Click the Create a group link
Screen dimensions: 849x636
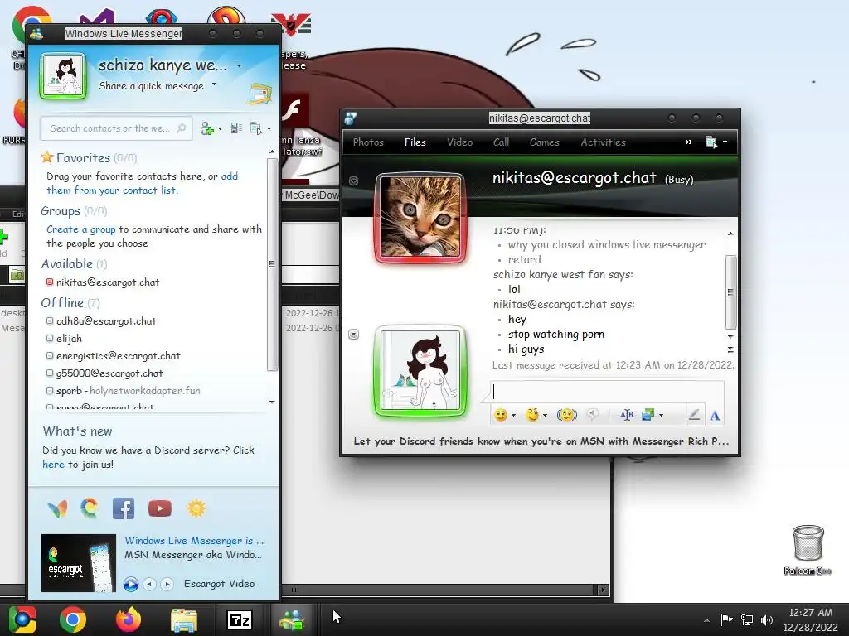[80, 229]
